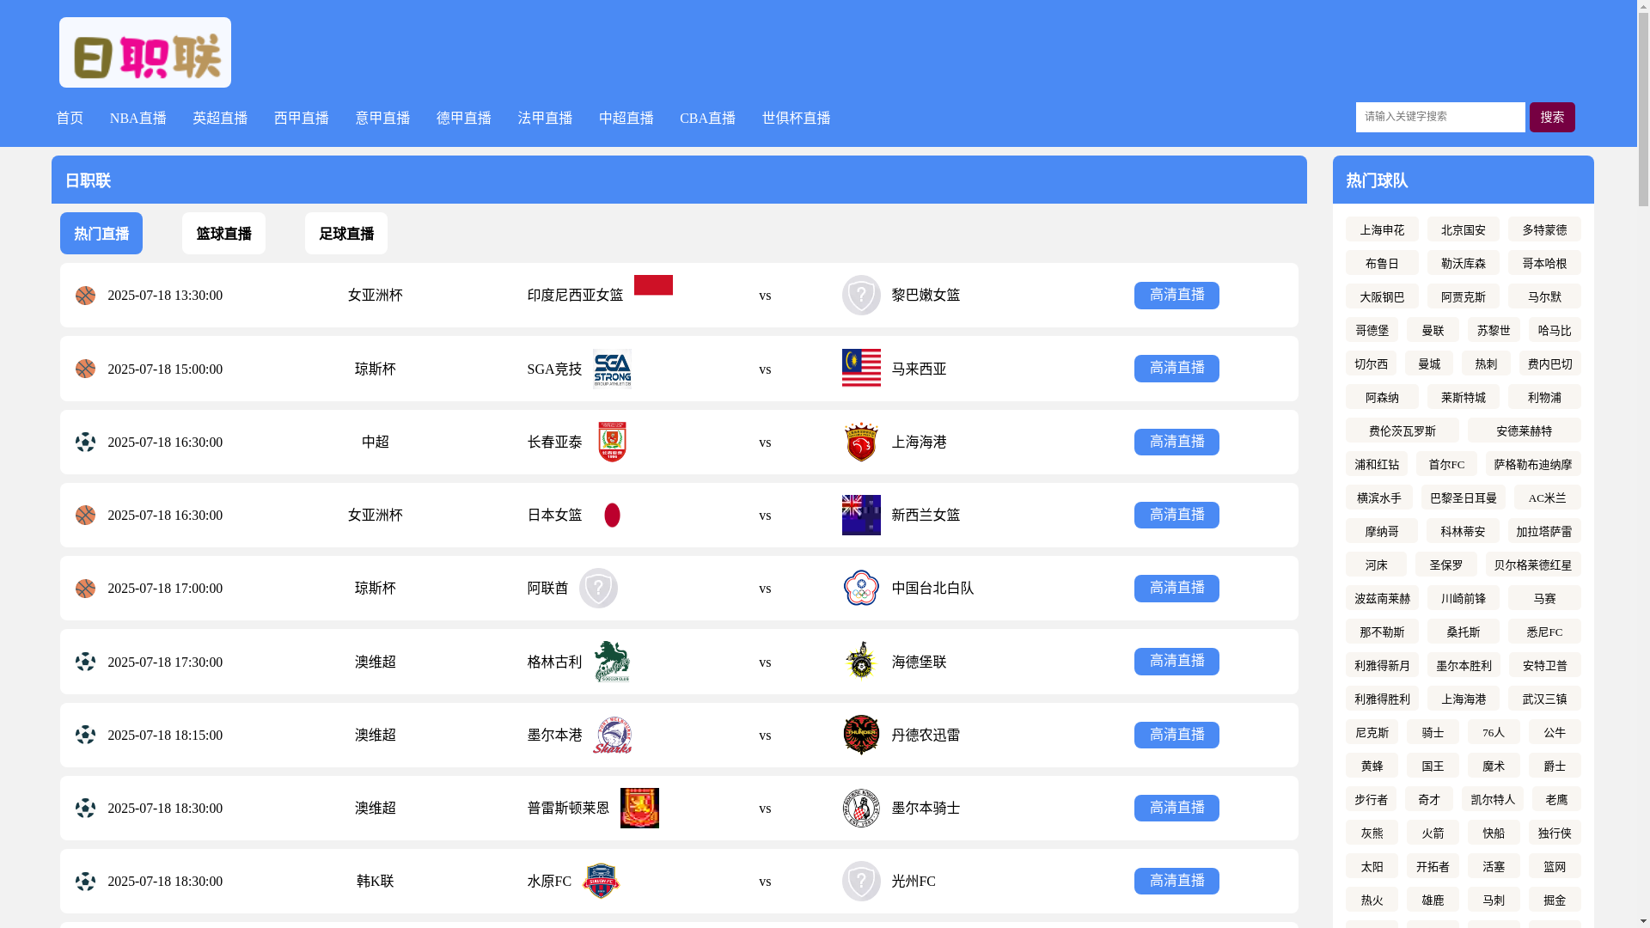Click 高清直播 for 日本女篮 vs 新西兰女篮
The image size is (1650, 928).
click(x=1176, y=515)
